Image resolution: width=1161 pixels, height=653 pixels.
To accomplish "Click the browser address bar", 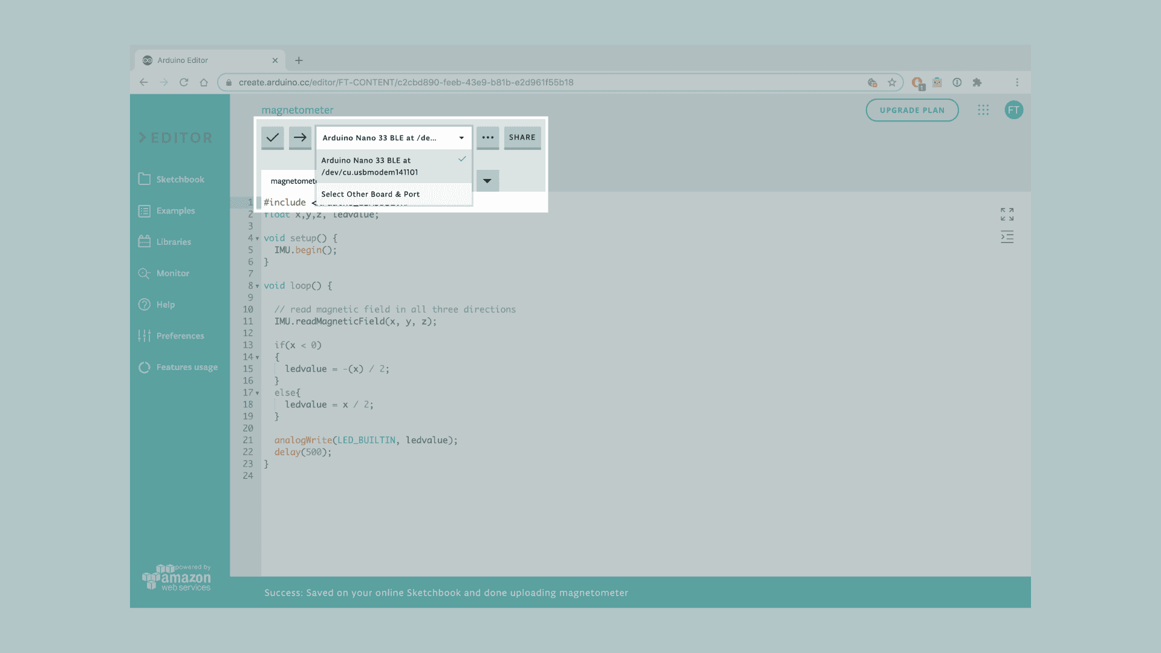I will pos(544,82).
